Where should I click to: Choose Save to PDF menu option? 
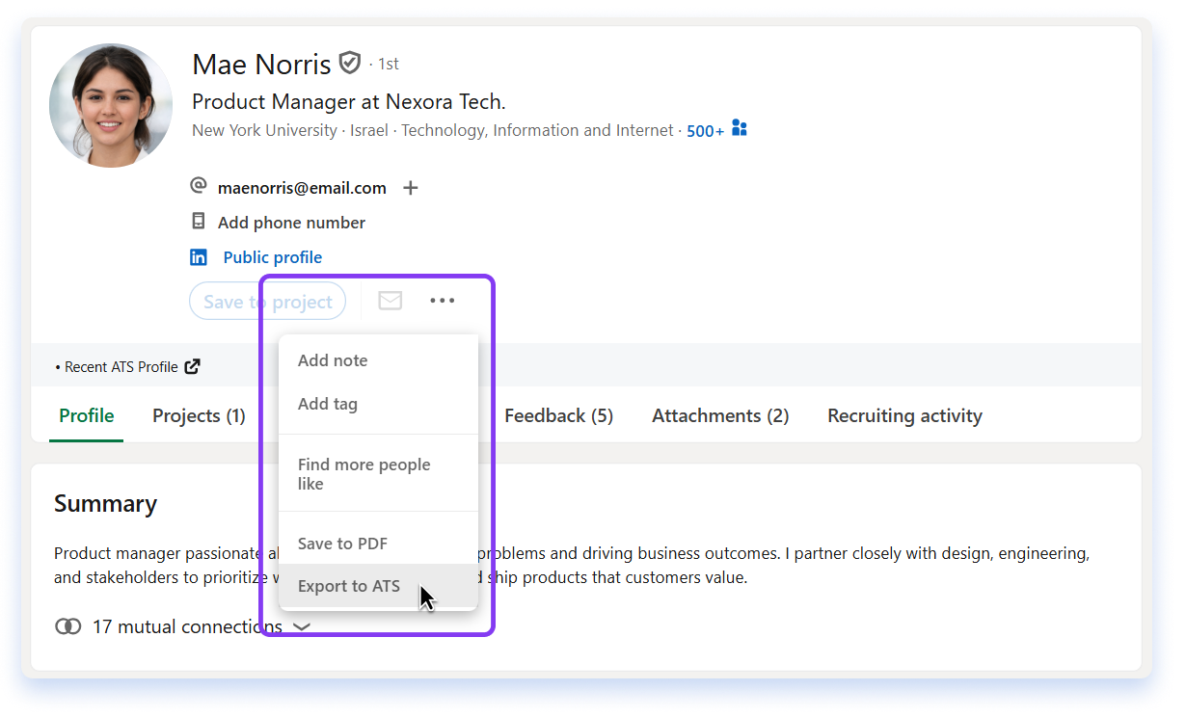378,544
